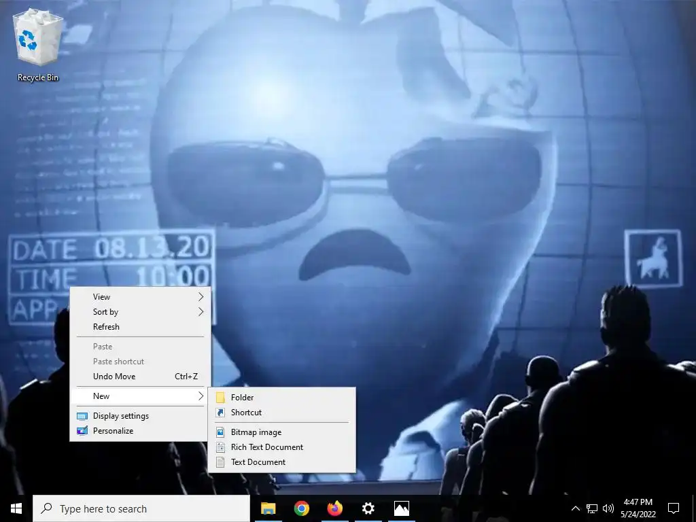Click the Windows Start button
This screenshot has height=522, width=696.
[x=16, y=508]
